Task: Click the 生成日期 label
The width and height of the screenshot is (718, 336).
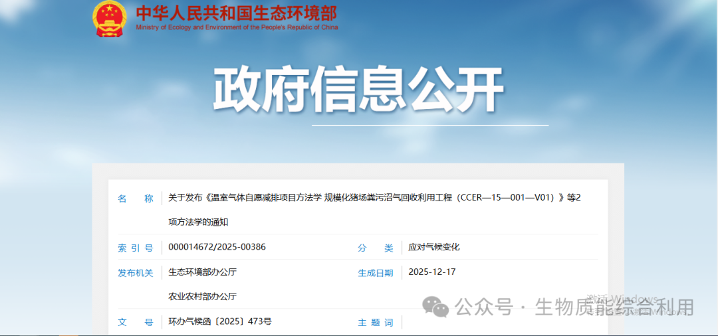Action: pyautogui.click(x=376, y=273)
